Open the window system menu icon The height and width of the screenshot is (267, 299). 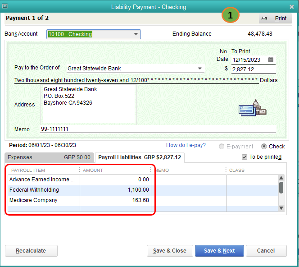tap(5, 6)
